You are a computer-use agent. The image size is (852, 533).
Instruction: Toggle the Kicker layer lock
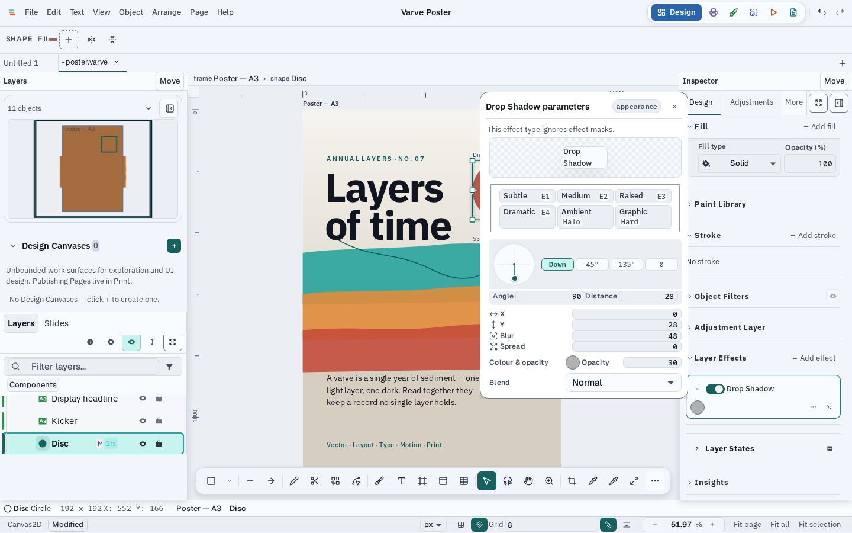point(159,421)
